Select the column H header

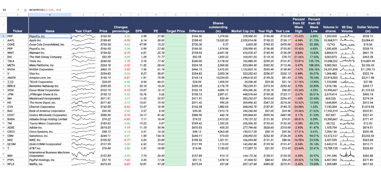point(175,15)
